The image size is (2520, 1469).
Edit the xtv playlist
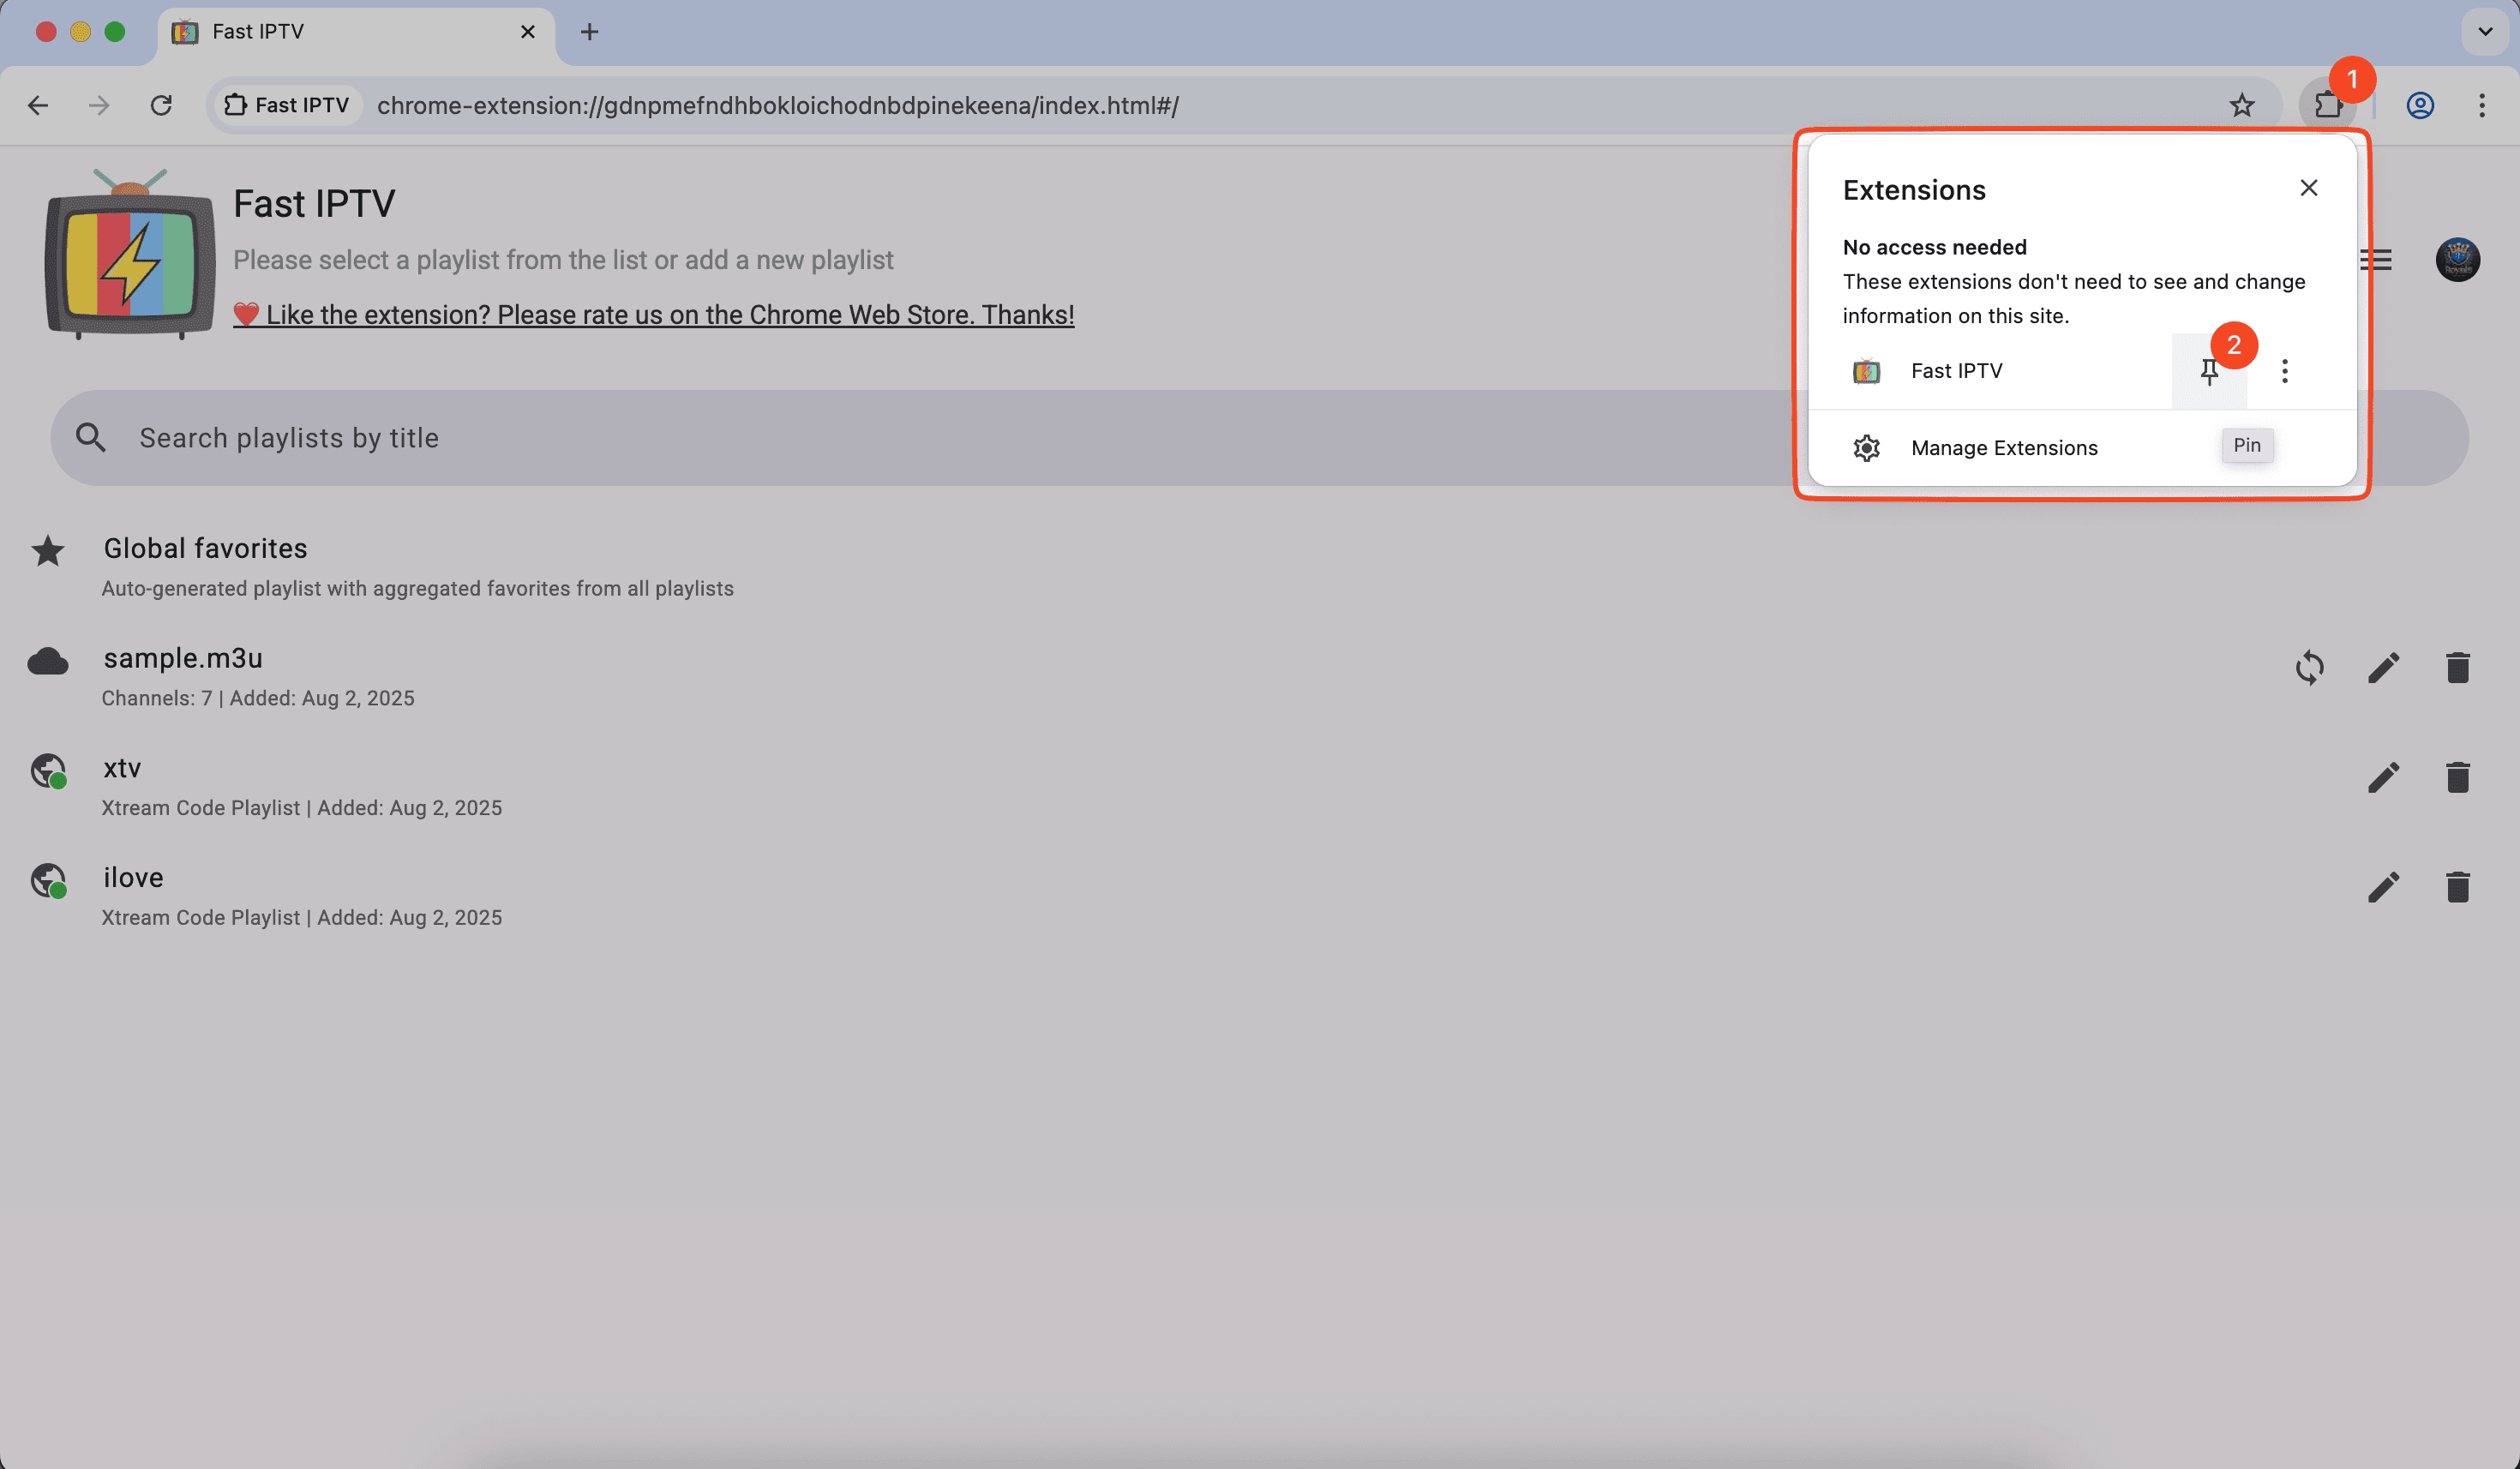(x=2383, y=778)
